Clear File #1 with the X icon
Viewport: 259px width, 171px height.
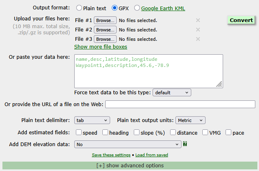(x=198, y=20)
